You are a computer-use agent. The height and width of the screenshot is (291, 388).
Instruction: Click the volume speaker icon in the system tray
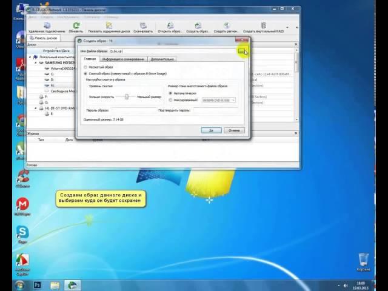click(x=346, y=286)
